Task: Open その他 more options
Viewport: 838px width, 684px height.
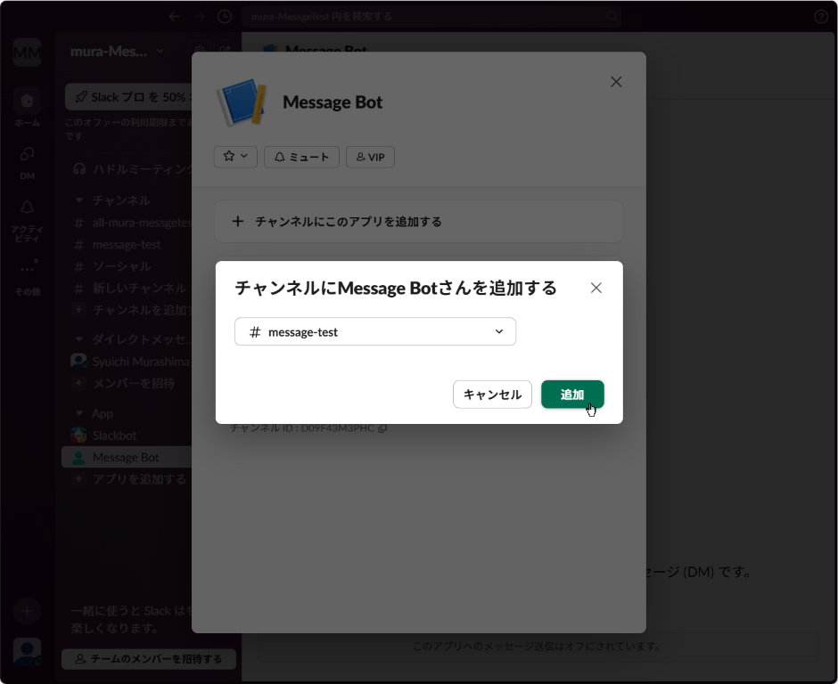Action: [28, 278]
